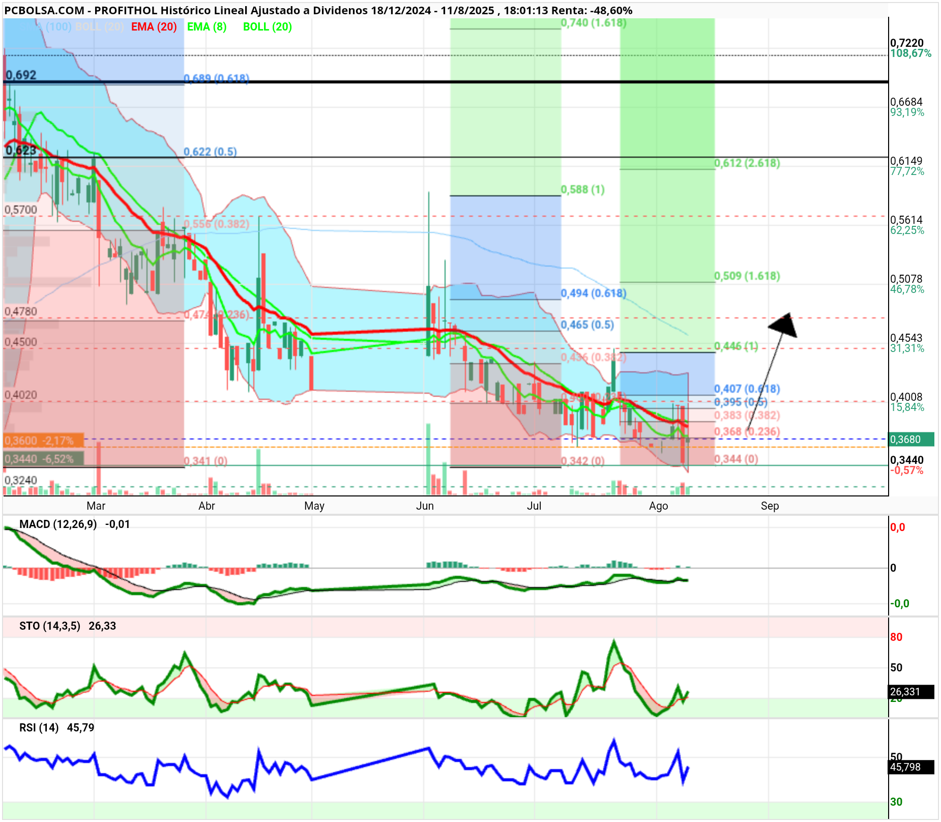Click the orange 0,3600 -2,17% tag
The height and width of the screenshot is (822, 941).
coord(43,441)
